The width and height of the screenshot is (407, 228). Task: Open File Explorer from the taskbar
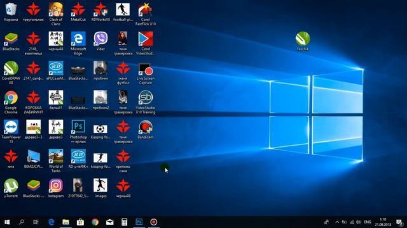point(66,222)
